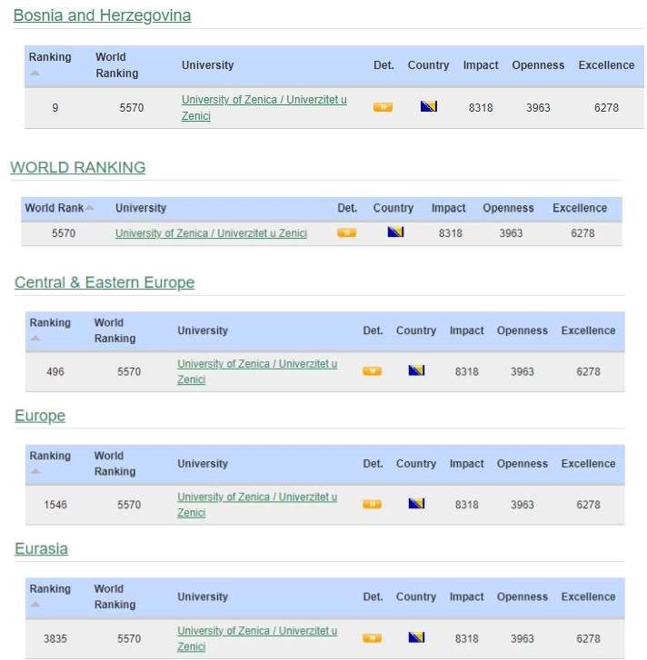
Task: Click the orange details icon in Eurasia table
Action: pyautogui.click(x=372, y=637)
